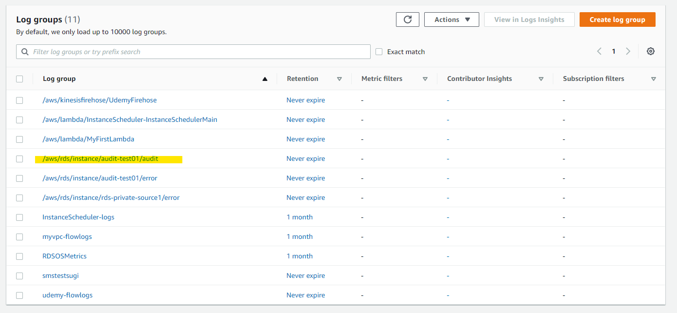
Task: Open the Retention column filter icon
Action: [340, 78]
